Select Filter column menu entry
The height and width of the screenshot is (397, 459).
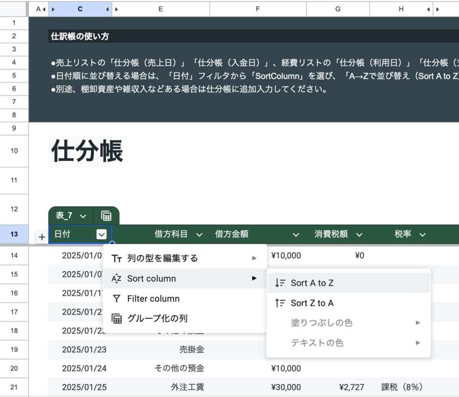coord(185,299)
